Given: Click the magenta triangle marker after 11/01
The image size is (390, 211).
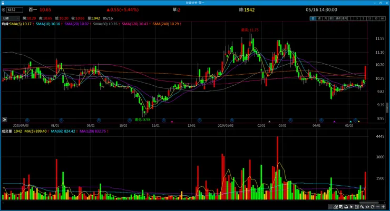Looking at the screenshot, I should [x=172, y=122].
